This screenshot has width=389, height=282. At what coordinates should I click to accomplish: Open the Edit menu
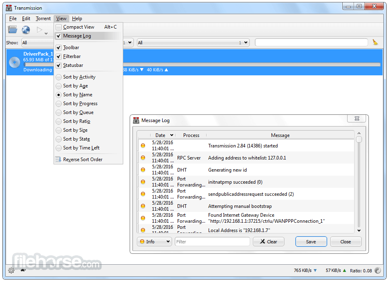pos(26,19)
